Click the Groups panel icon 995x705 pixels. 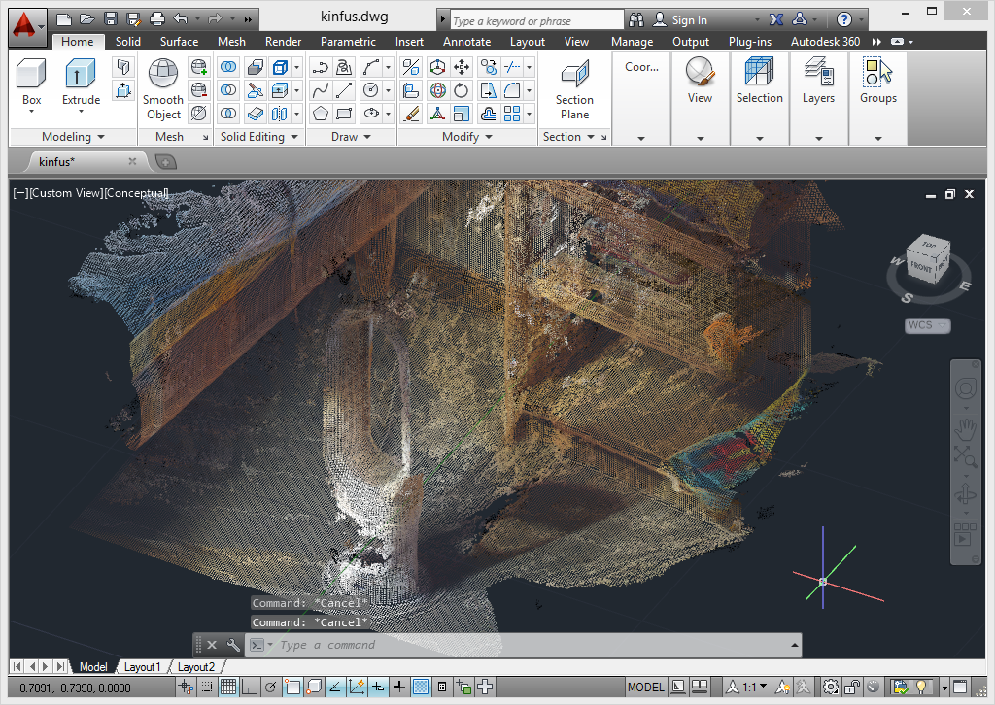point(877,74)
